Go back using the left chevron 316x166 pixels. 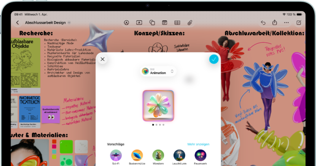pyautogui.click(x=17, y=23)
